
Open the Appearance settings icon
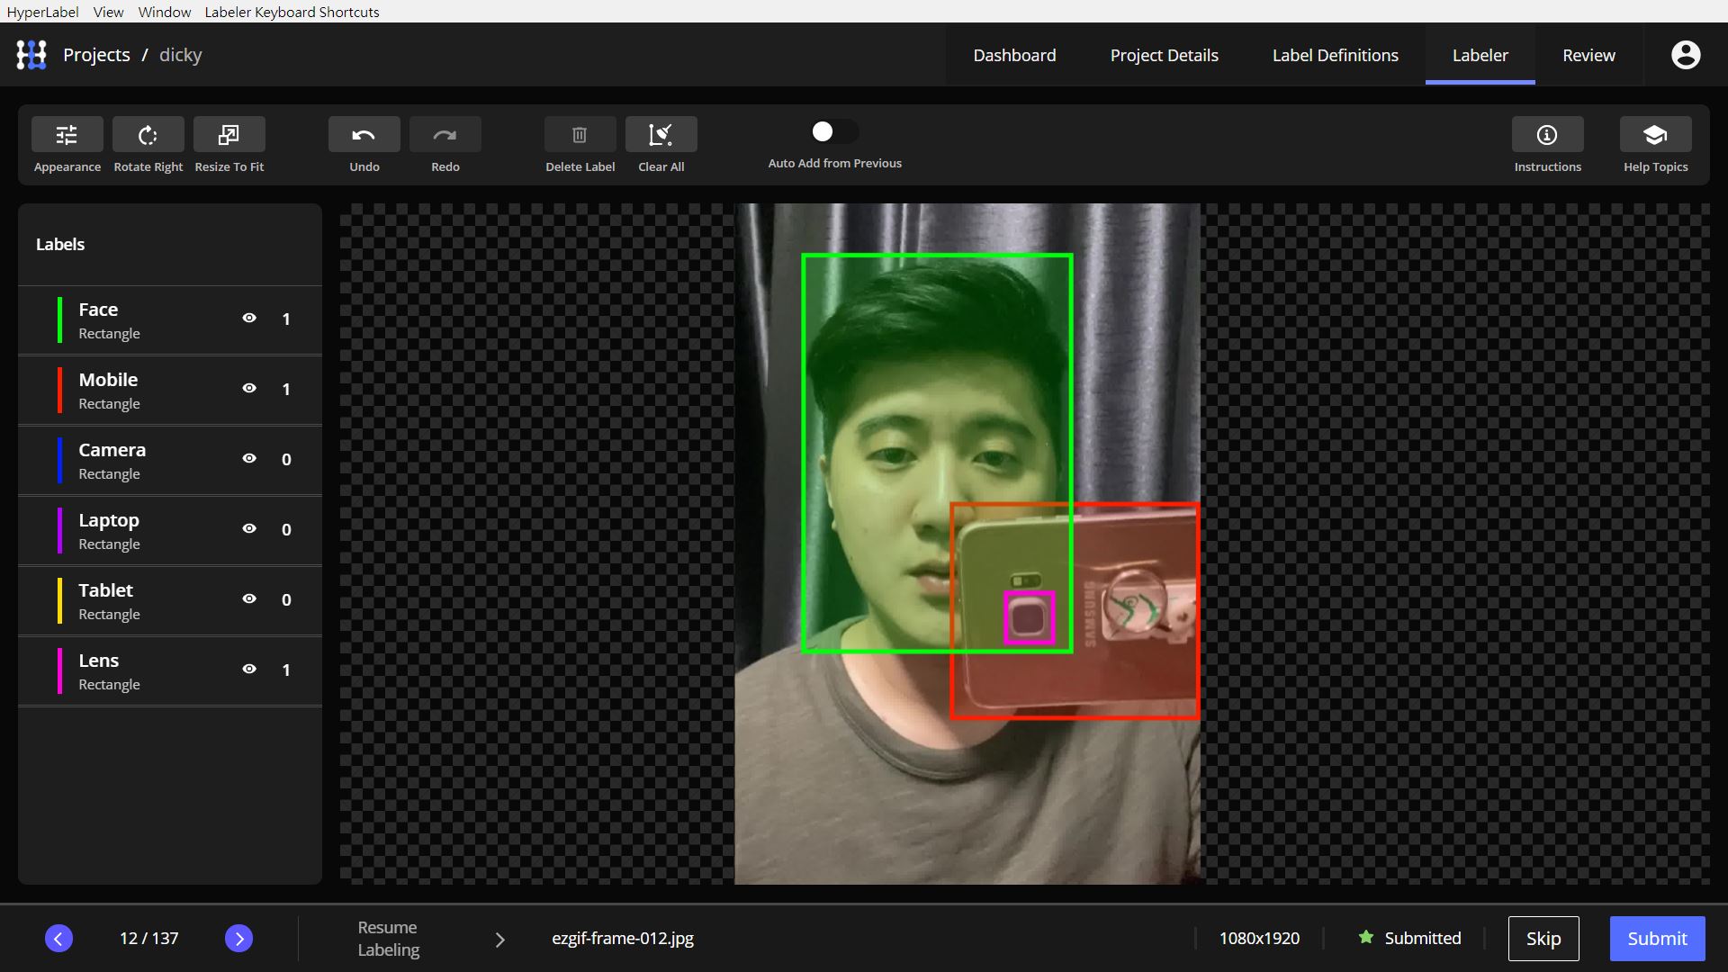point(67,135)
